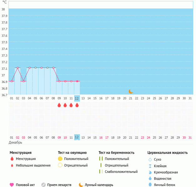196x187 pixels.
Task: Click the Слабоположительный pregnancy test icon
Action: click(x=101, y=172)
